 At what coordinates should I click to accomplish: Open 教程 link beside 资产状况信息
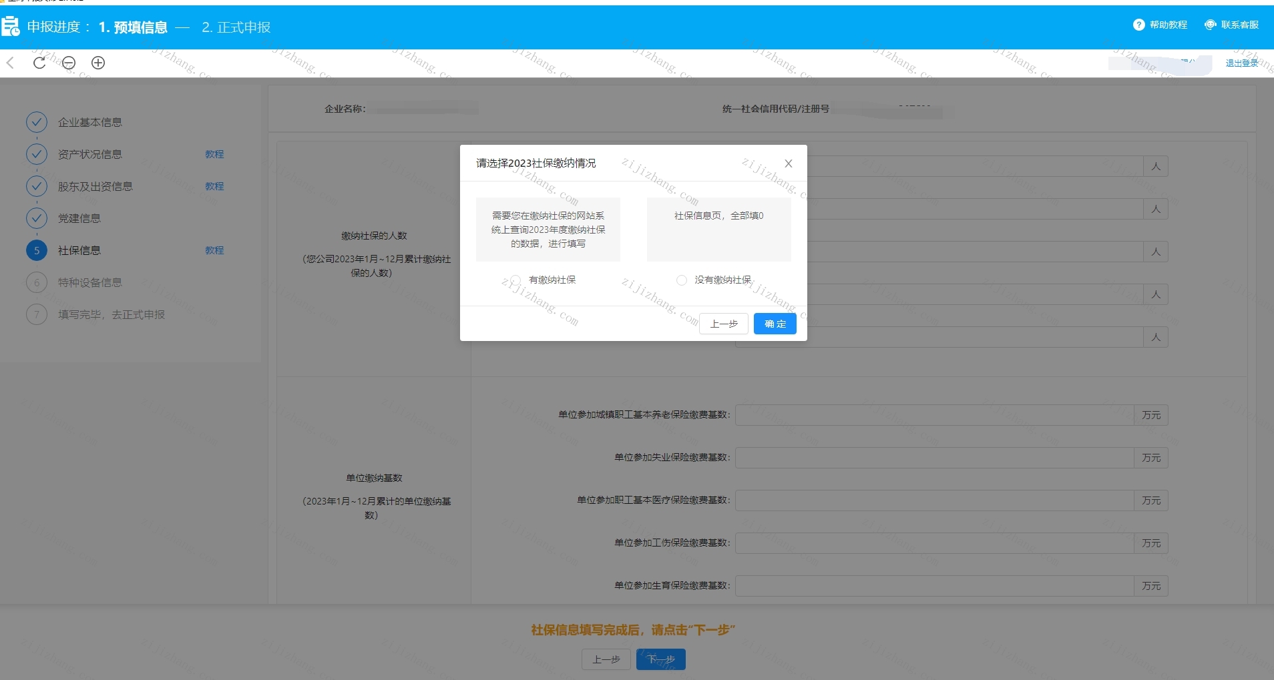coord(214,154)
